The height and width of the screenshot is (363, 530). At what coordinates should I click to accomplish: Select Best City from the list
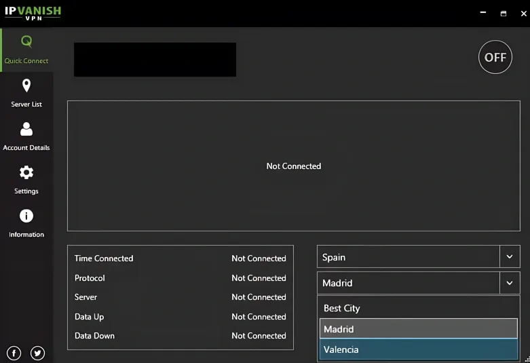(419, 308)
